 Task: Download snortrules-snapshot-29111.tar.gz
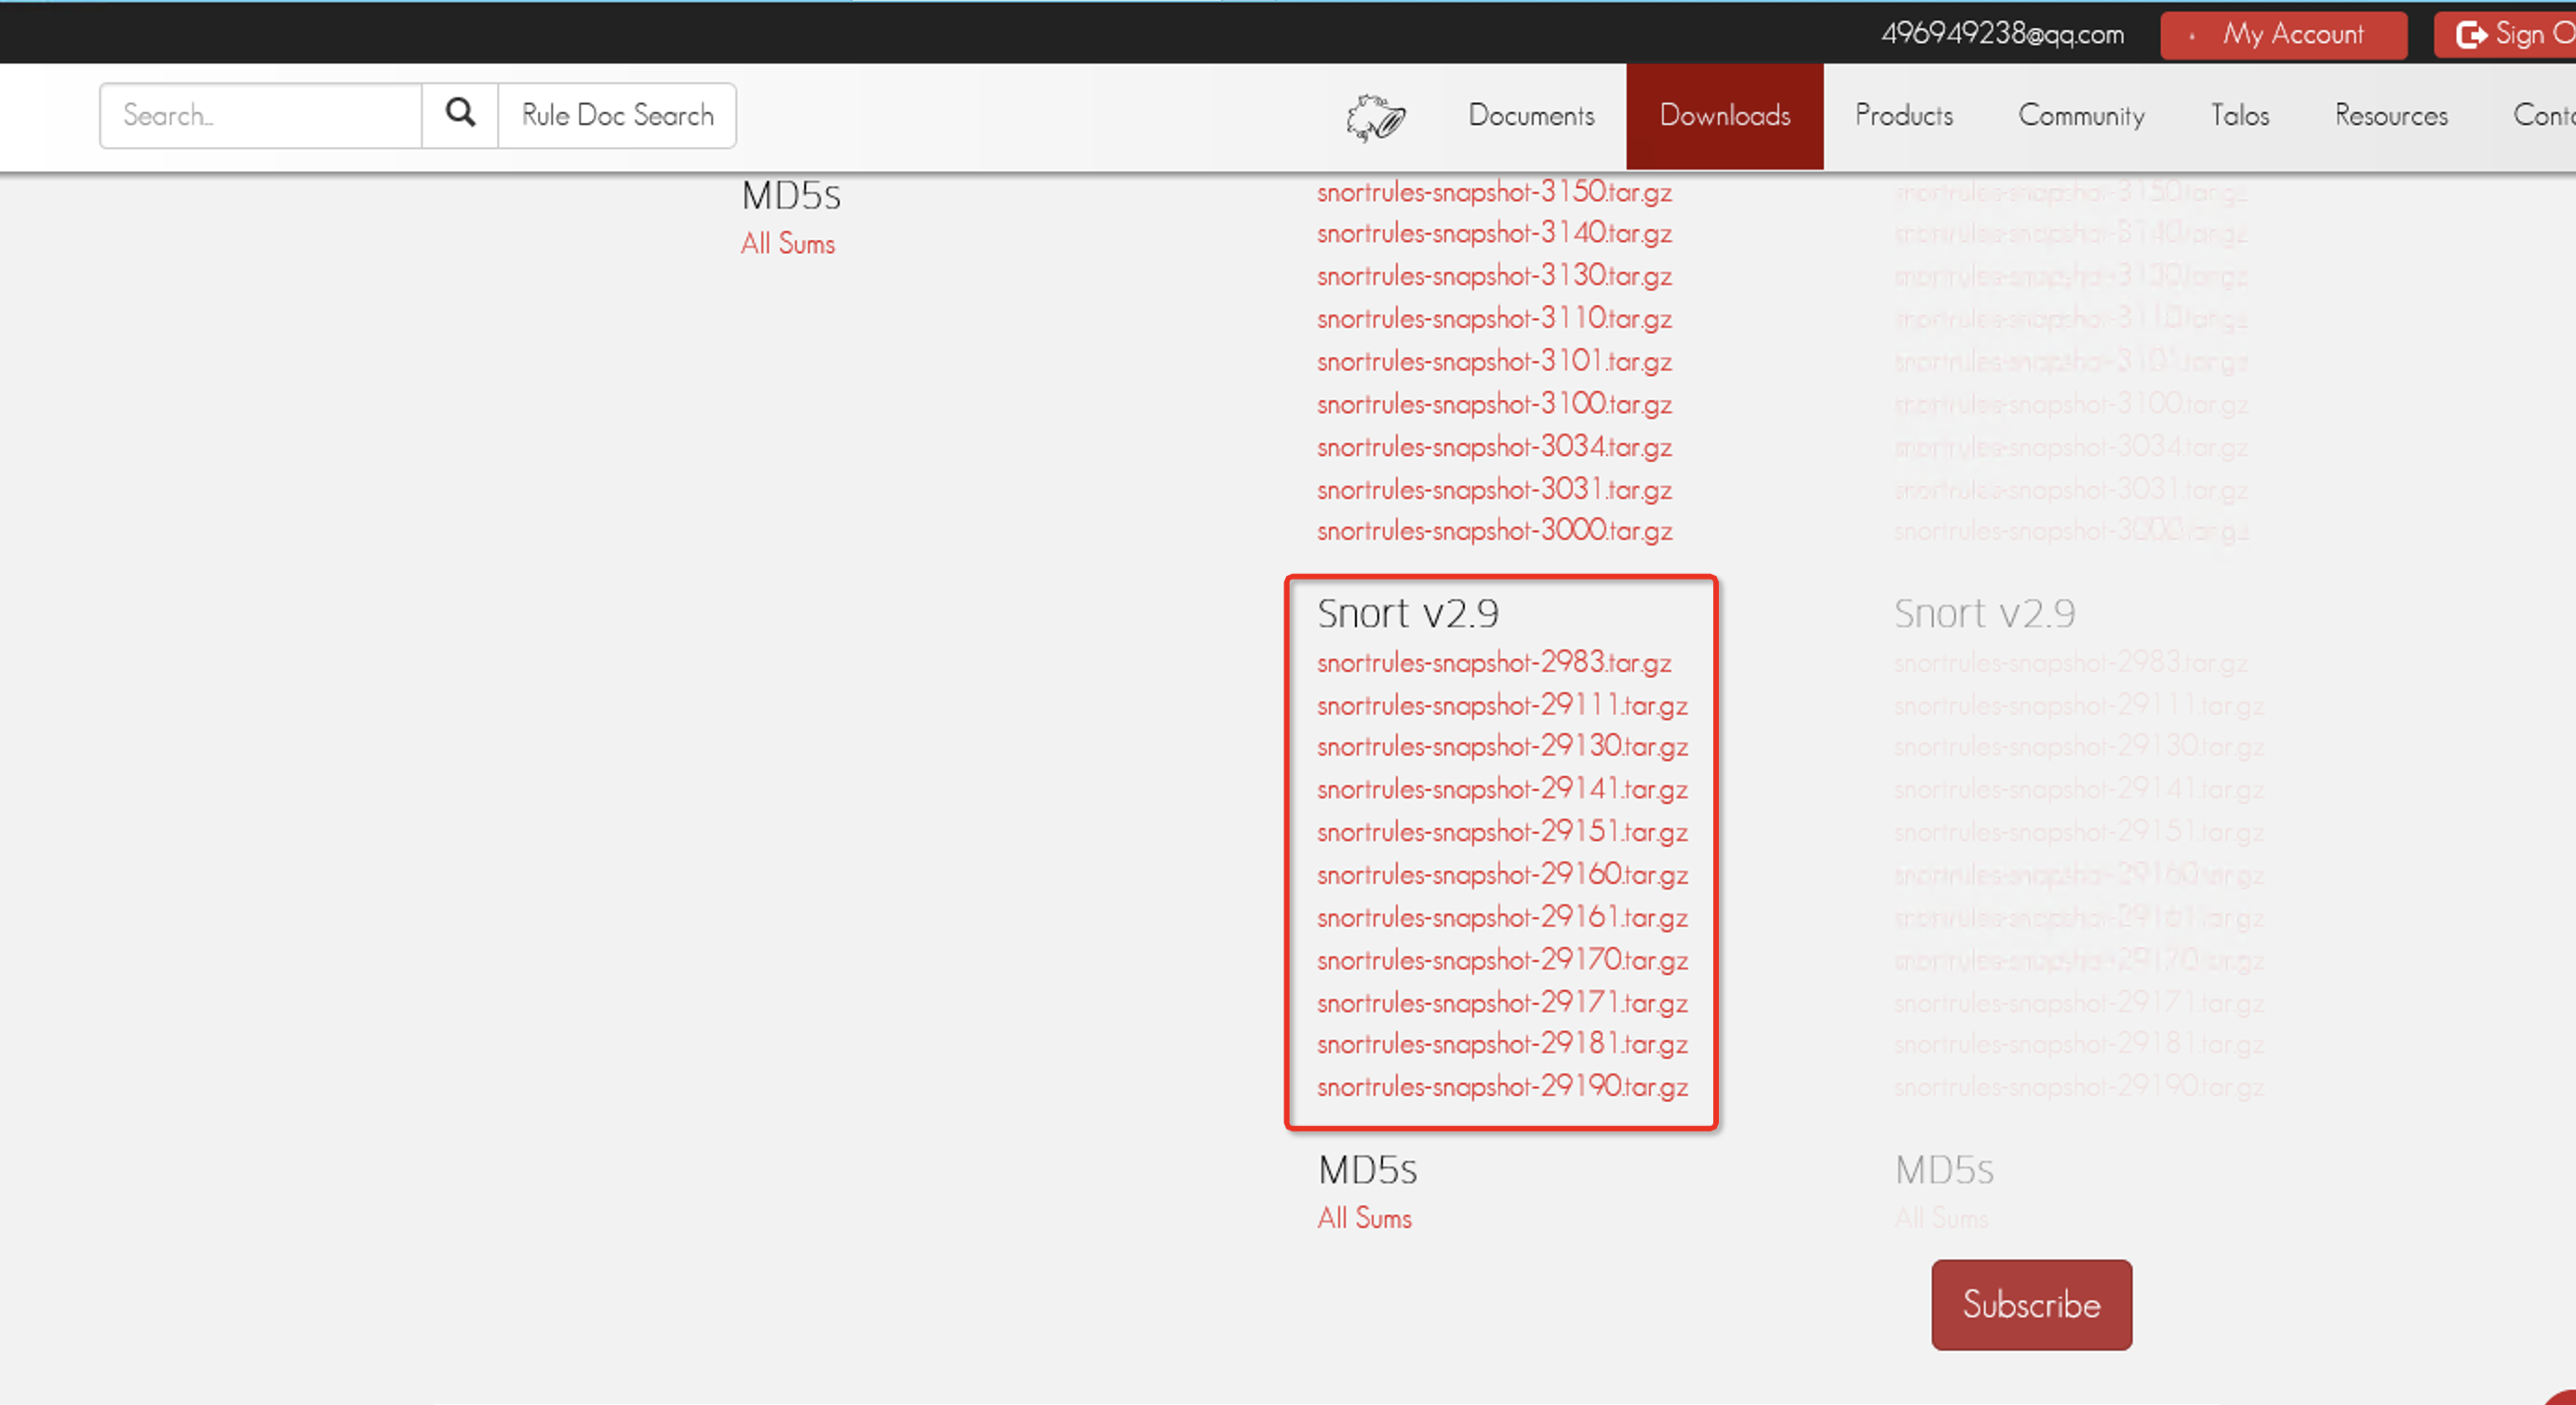click(x=1502, y=706)
